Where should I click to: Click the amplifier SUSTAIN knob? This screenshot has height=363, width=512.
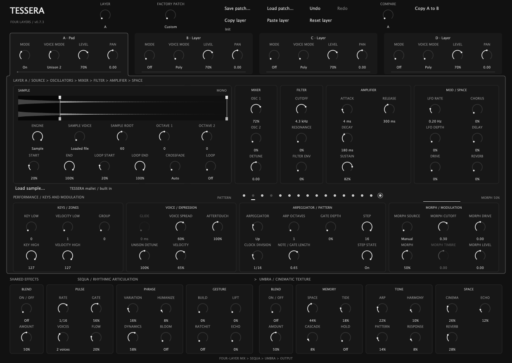347,167
